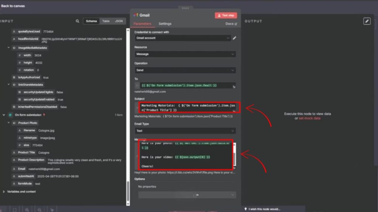Open the expression editor icon in the To field
378x212 pixels.
(234, 87)
